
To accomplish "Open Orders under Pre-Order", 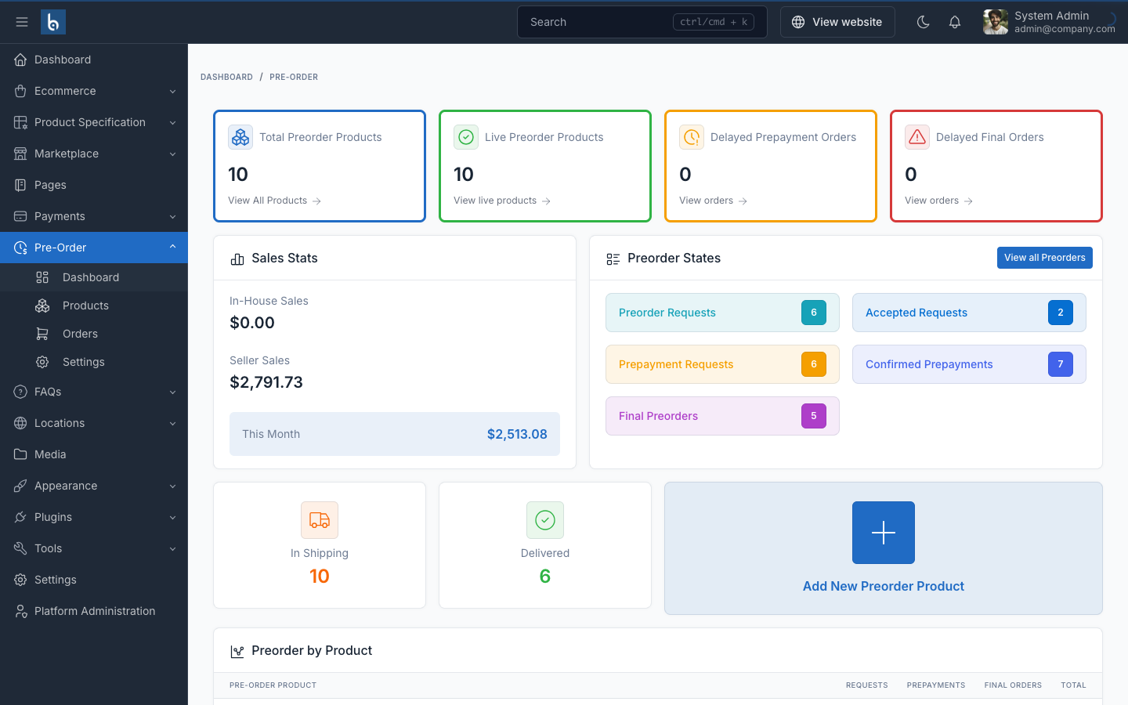I will (80, 334).
